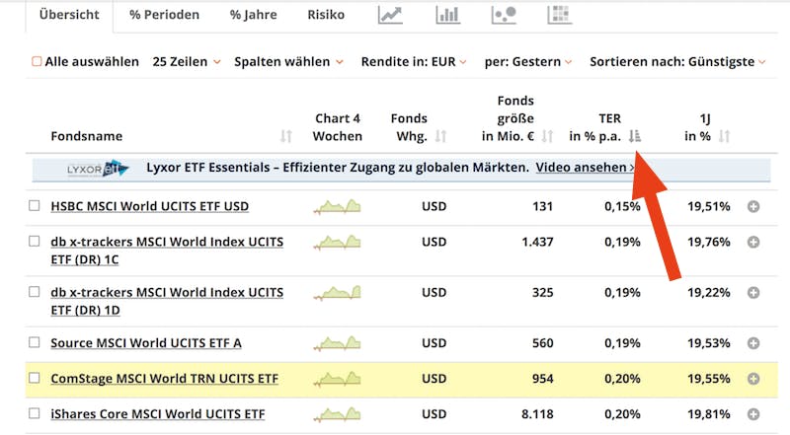Click the TER in % p.a. header text
Viewport: 790px width, 435px height.
coord(595,127)
